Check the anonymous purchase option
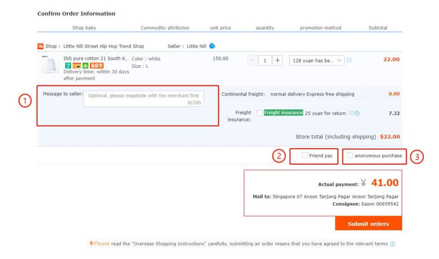 [x=350, y=155]
